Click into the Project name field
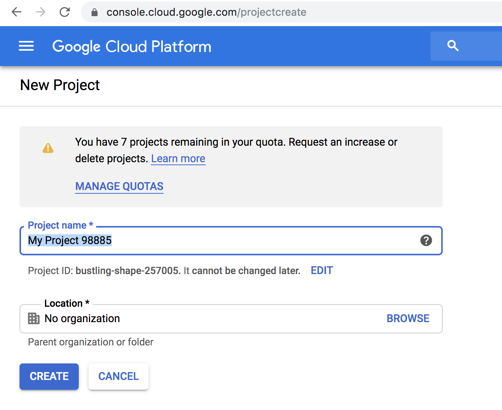 click(x=225, y=241)
